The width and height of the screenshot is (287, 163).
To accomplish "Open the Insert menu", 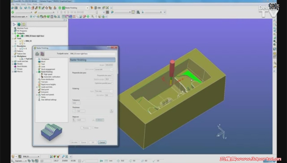I will click(24, 4).
